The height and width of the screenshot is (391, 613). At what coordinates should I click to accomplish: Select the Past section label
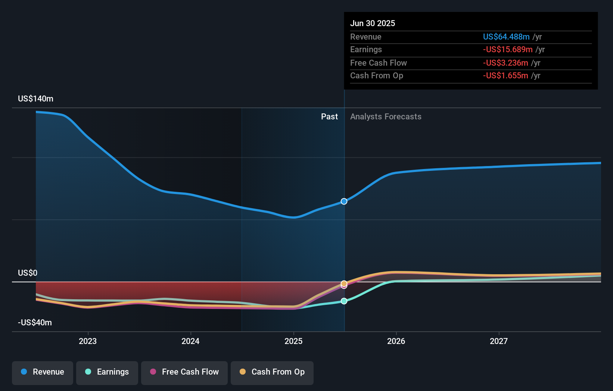(329, 116)
